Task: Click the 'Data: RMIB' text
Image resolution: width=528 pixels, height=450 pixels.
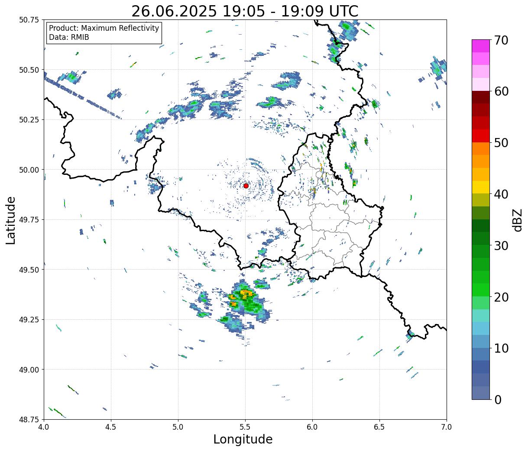Action: click(x=69, y=37)
